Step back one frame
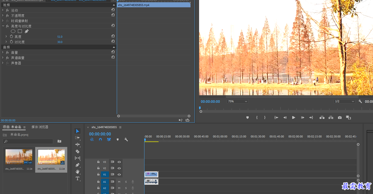Viewport: 373px width, 194px height. point(285,117)
